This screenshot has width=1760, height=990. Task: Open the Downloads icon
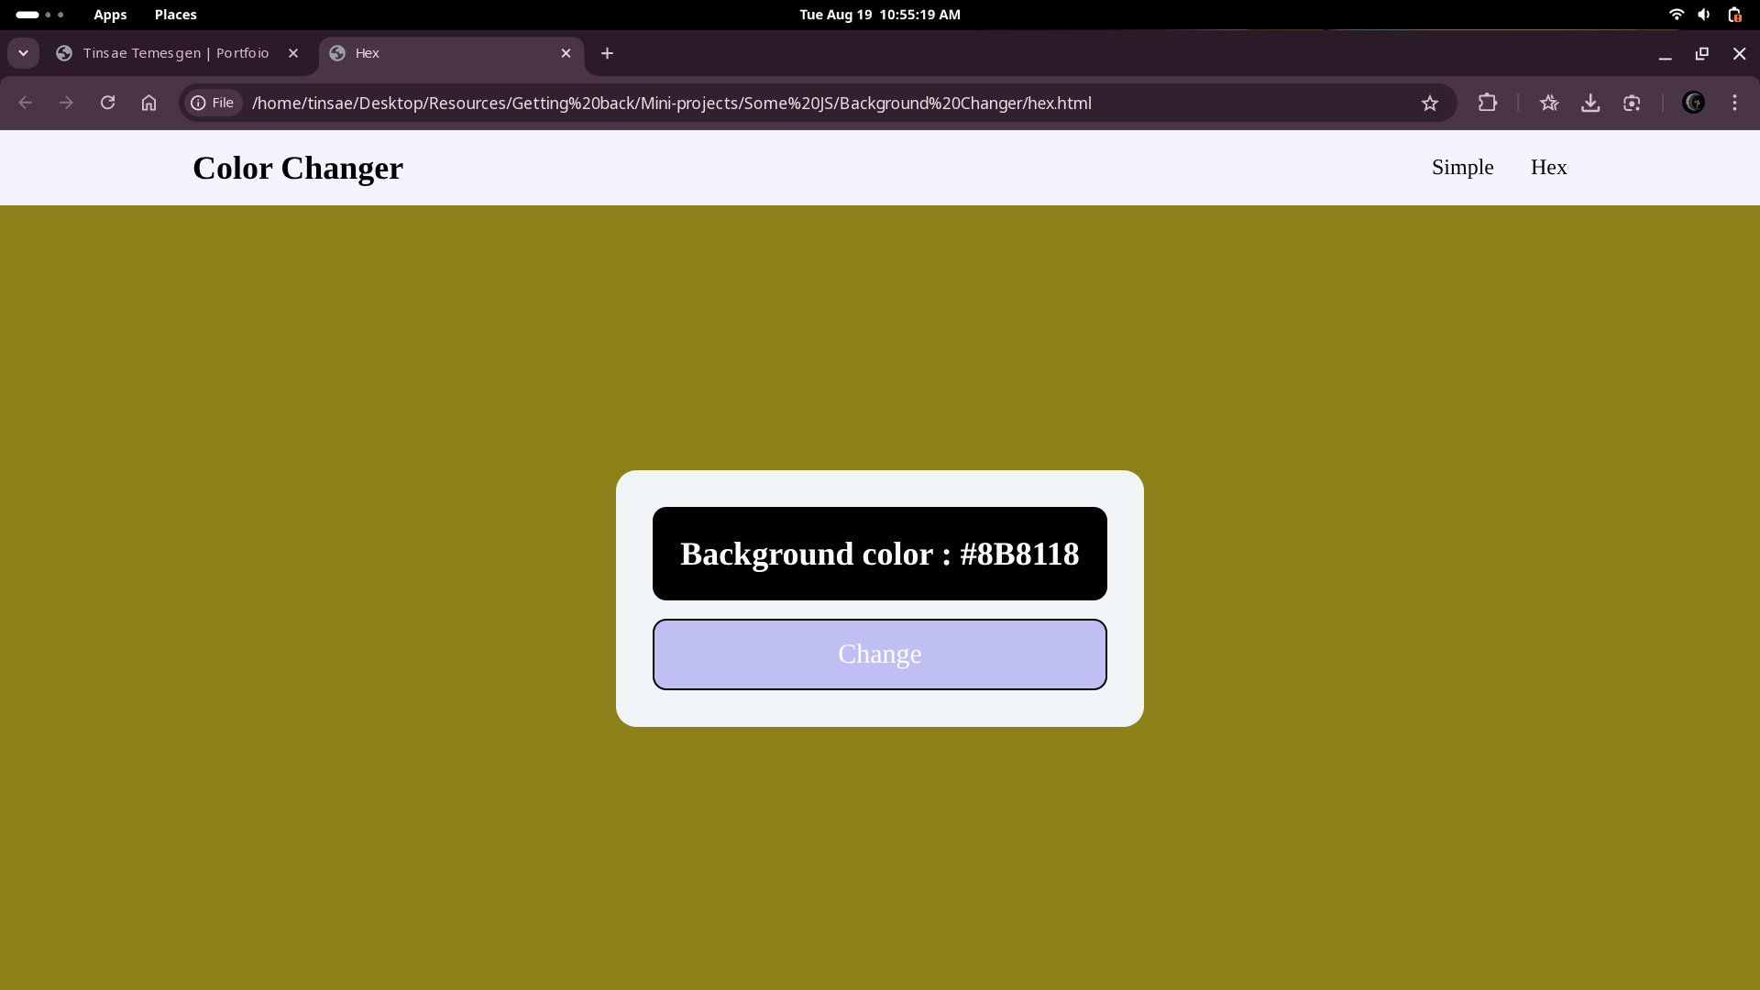pyautogui.click(x=1590, y=103)
